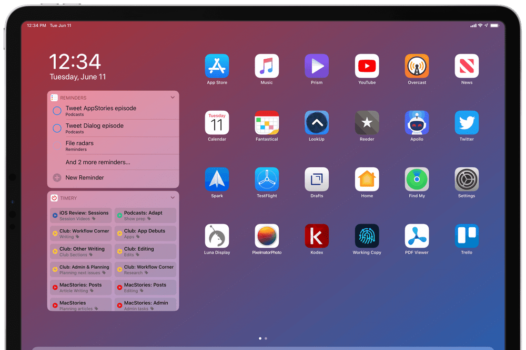The width and height of the screenshot is (526, 350).
Task: Open the Working Copy app
Action: point(367,236)
